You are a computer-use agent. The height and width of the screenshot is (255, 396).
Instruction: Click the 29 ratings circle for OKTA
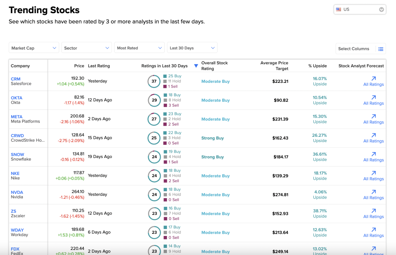click(154, 100)
